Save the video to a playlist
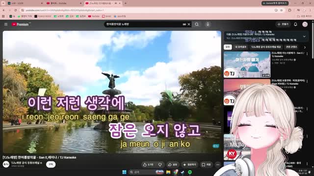The width and height of the screenshot is (314, 176). 206,165
